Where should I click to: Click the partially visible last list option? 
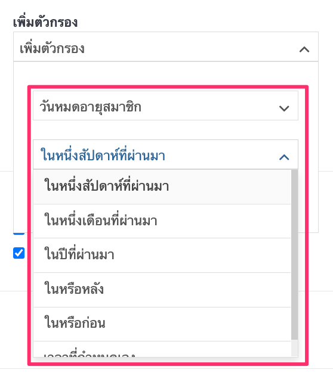point(162,350)
